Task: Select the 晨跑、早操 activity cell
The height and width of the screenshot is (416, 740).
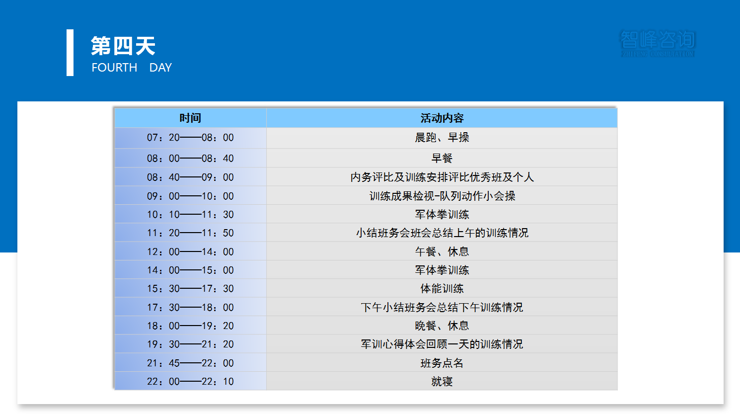Action: click(x=442, y=138)
